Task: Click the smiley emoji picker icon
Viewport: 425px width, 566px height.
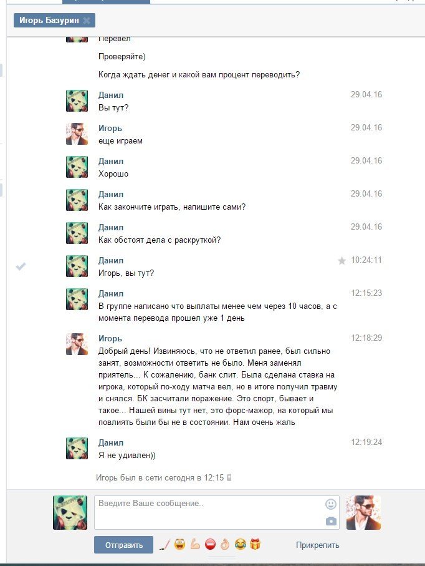Action: (x=330, y=504)
